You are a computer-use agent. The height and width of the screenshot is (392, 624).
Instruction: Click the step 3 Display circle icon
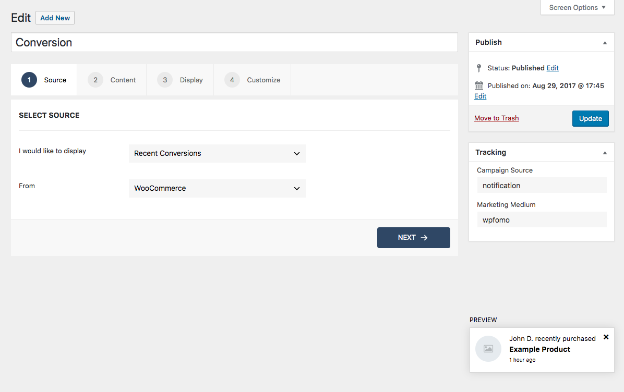[x=164, y=80]
